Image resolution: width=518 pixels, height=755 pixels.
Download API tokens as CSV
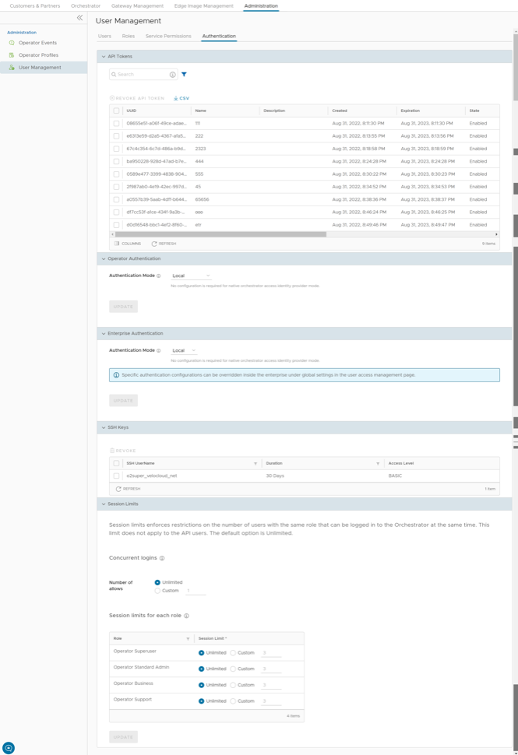click(x=181, y=98)
